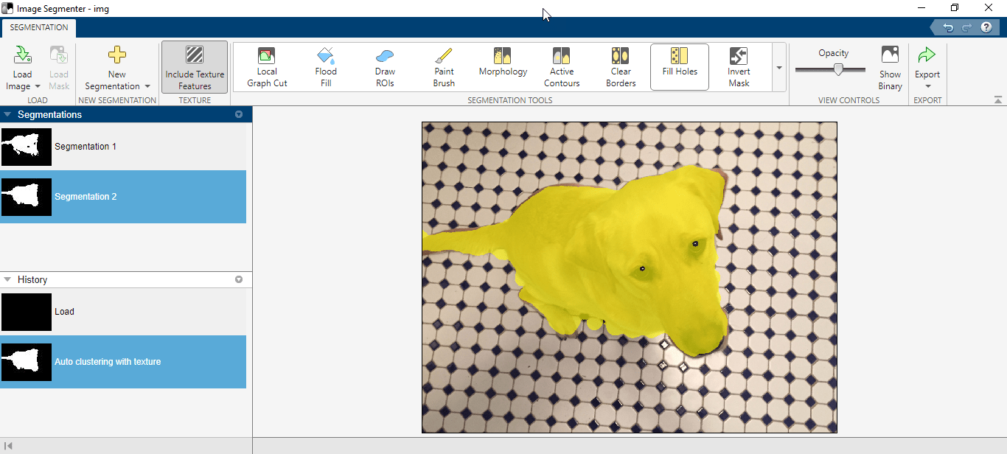This screenshot has width=1007, height=454.
Task: Select the Flood Fill tool
Action: pyautogui.click(x=325, y=66)
